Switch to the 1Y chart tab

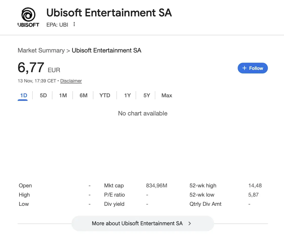click(x=127, y=95)
